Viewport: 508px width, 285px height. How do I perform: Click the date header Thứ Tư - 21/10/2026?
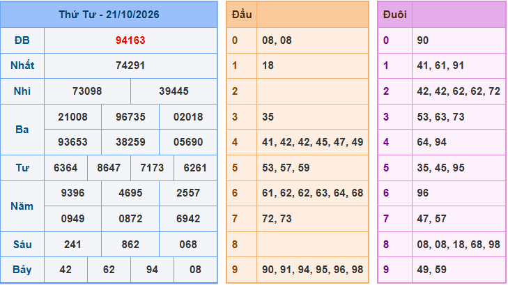[109, 15]
